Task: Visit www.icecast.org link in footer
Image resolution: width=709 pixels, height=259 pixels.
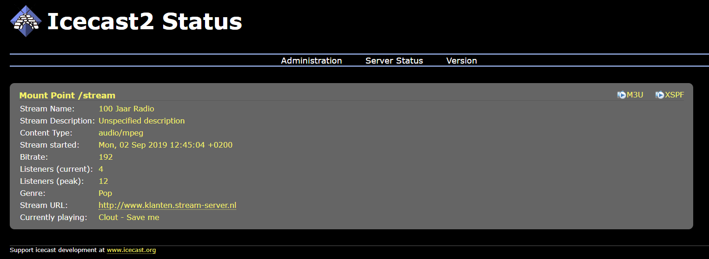Action: [131, 250]
